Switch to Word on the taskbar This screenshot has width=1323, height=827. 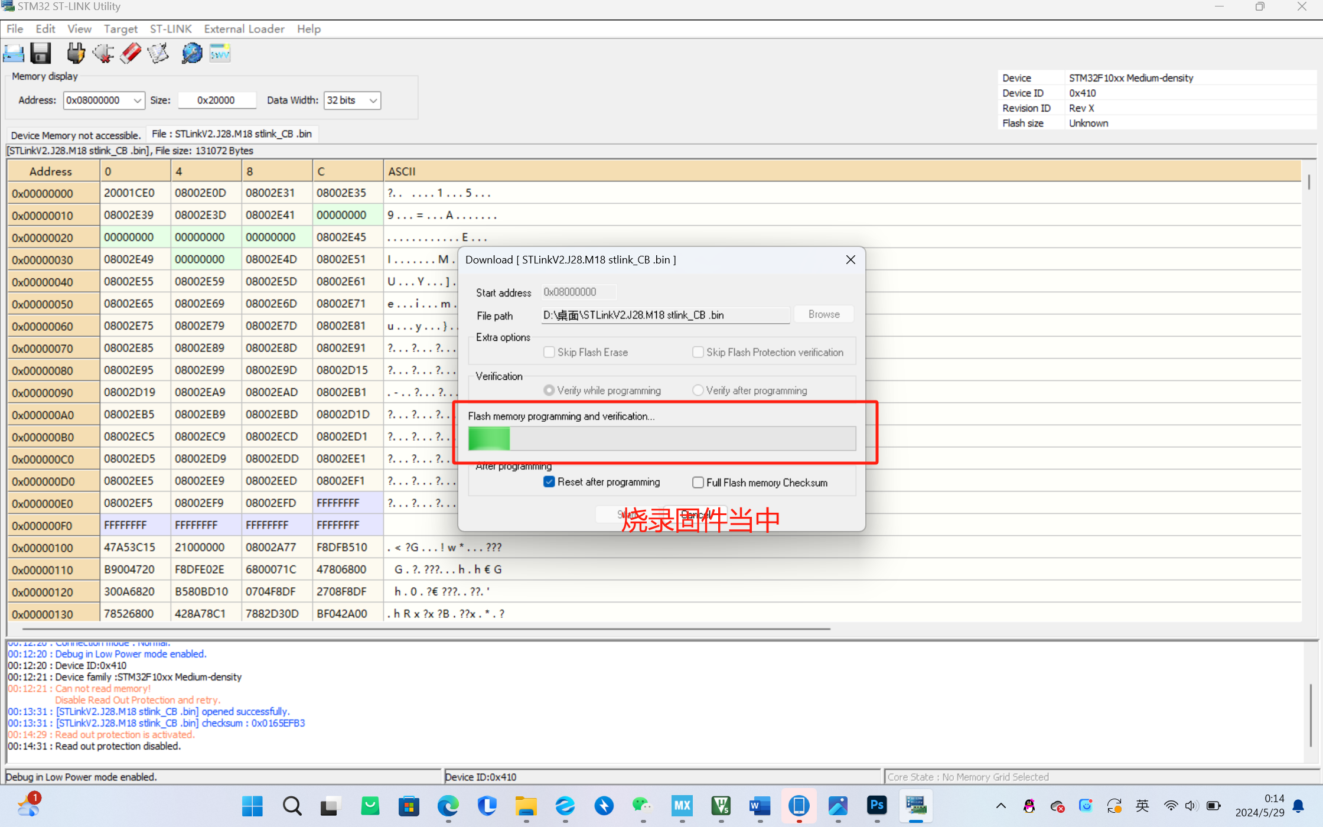[x=760, y=806]
